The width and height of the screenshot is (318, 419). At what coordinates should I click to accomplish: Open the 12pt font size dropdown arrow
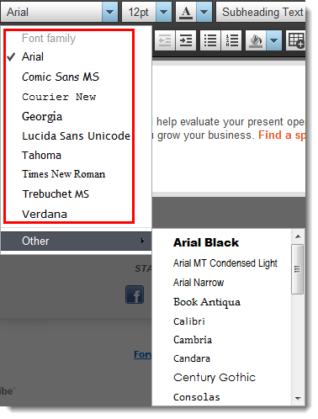163,13
